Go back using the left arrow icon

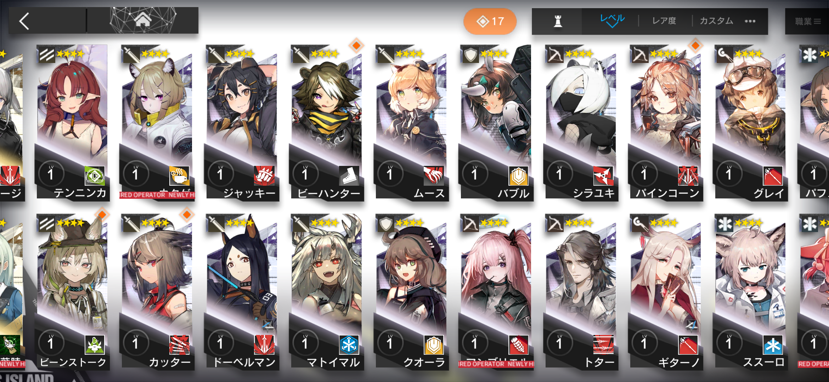pyautogui.click(x=24, y=21)
